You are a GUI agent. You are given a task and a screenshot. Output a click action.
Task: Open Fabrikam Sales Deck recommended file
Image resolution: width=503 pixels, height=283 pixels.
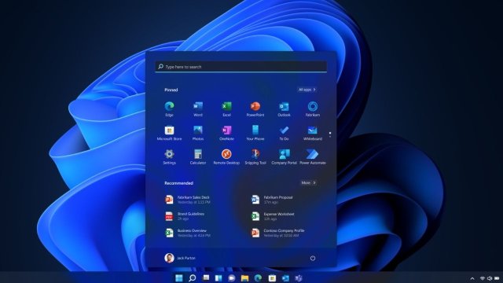tap(188, 200)
